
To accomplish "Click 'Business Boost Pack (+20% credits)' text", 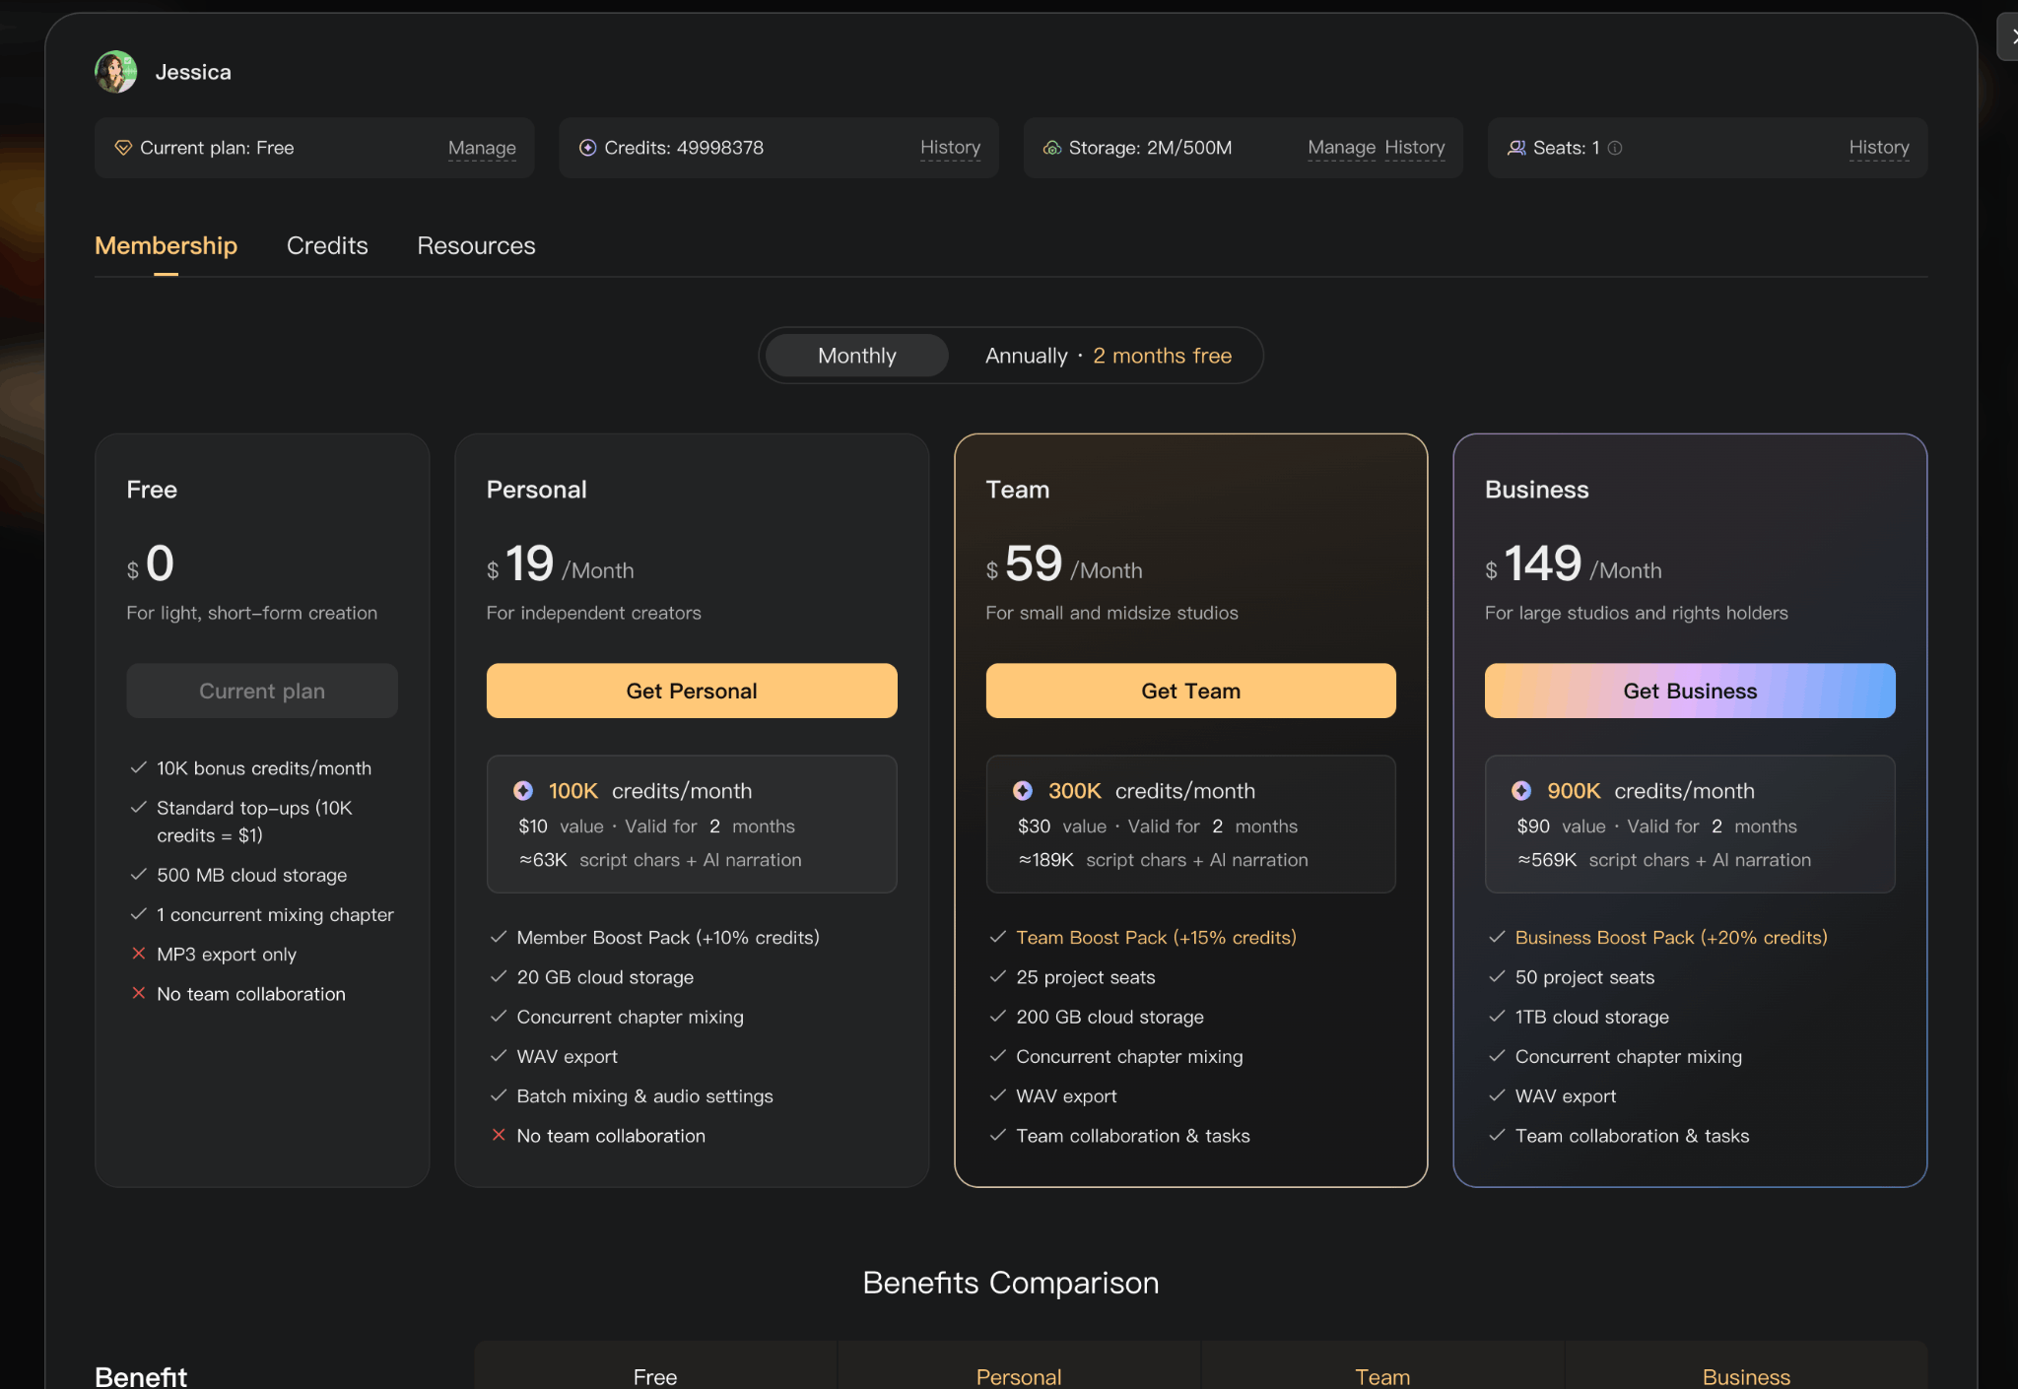I will 1671,937.
